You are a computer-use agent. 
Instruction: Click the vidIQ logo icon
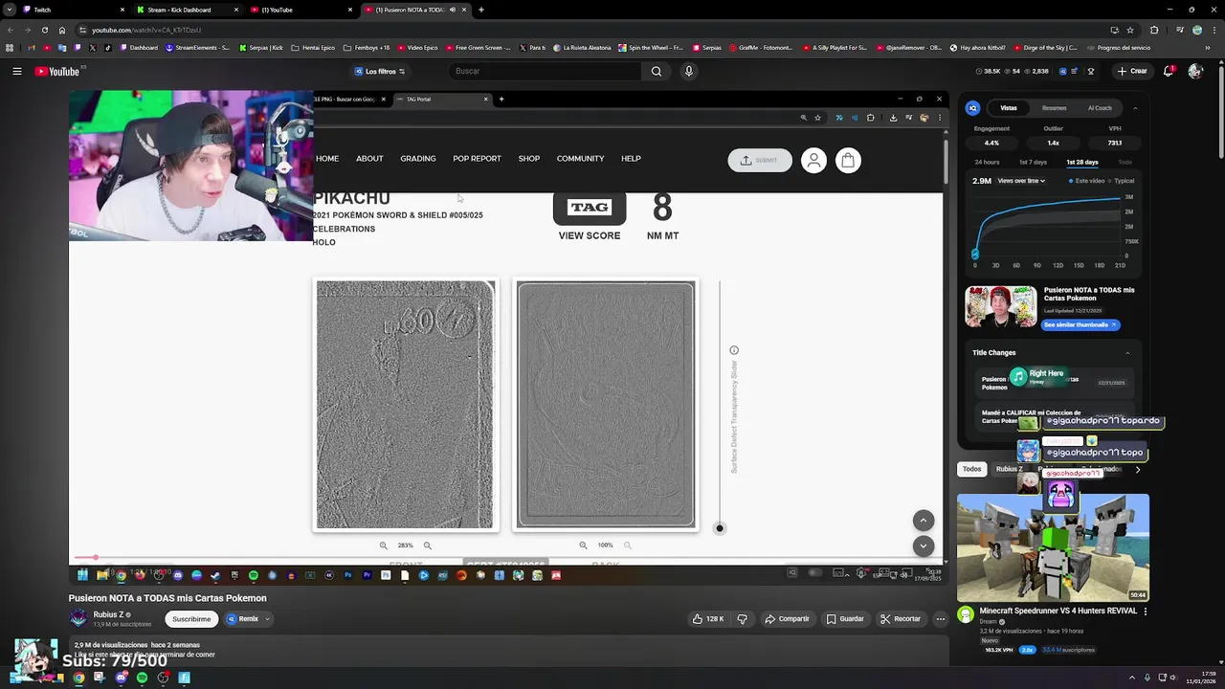[973, 108]
